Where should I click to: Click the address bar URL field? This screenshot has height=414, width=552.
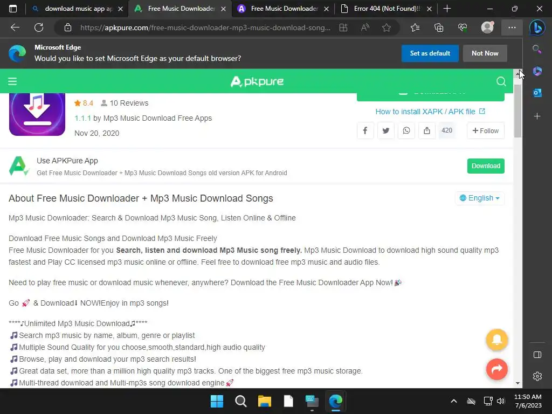pos(205,27)
